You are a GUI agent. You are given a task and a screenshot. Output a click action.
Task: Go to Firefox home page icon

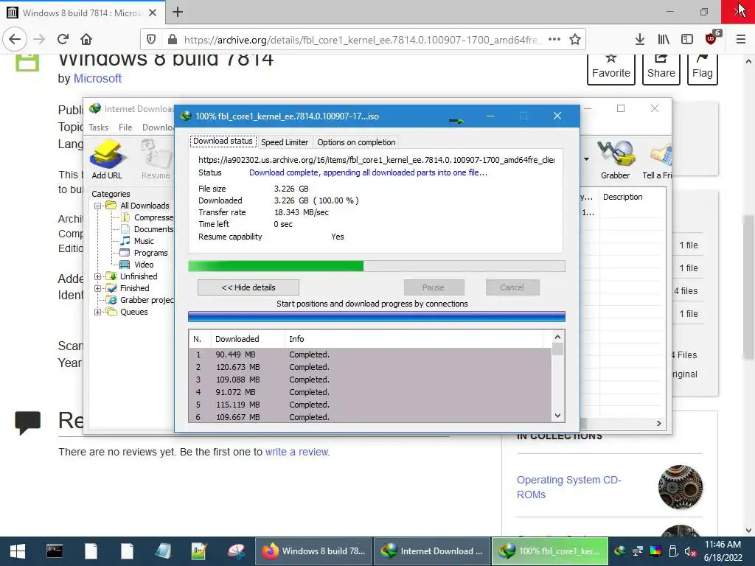coord(86,39)
